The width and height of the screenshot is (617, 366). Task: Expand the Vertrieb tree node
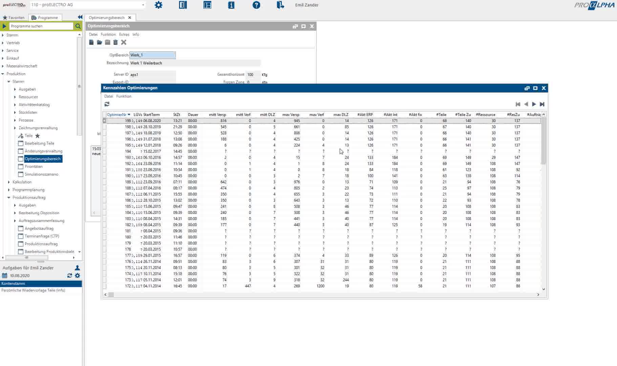(3, 43)
